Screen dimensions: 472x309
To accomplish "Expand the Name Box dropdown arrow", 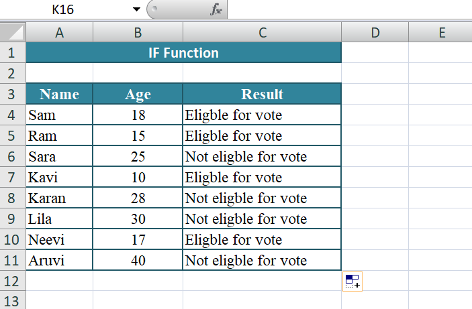I will pyautogui.click(x=136, y=9).
